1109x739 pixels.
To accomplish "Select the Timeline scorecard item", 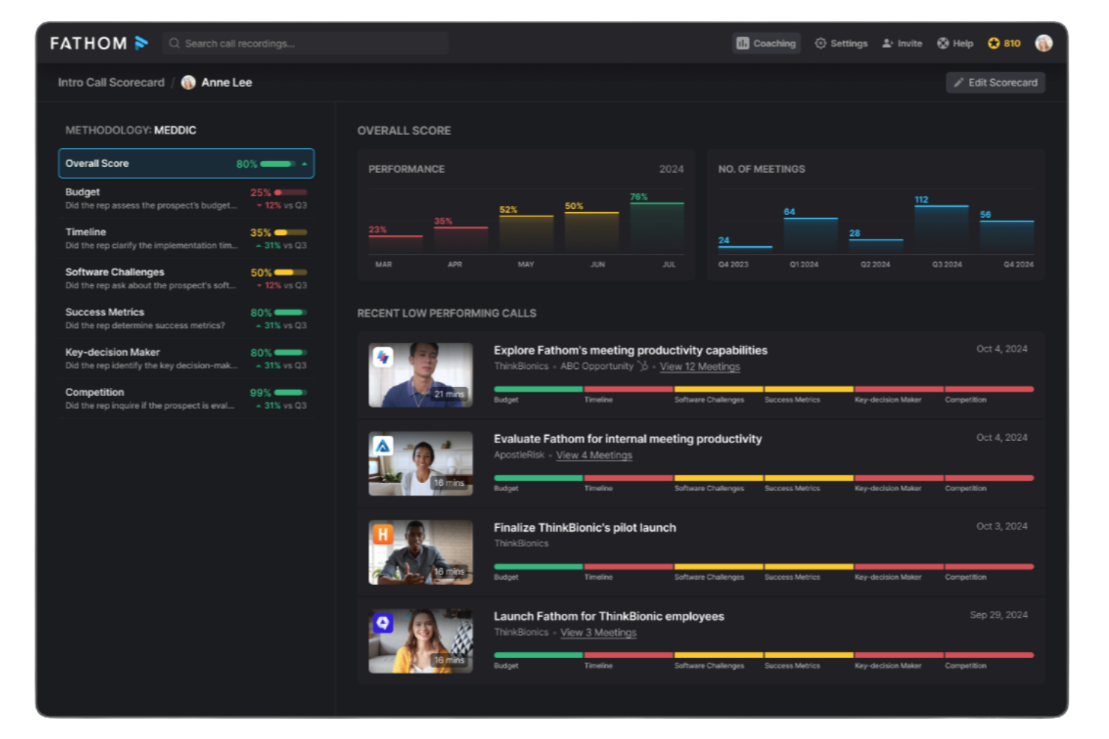I will click(187, 238).
